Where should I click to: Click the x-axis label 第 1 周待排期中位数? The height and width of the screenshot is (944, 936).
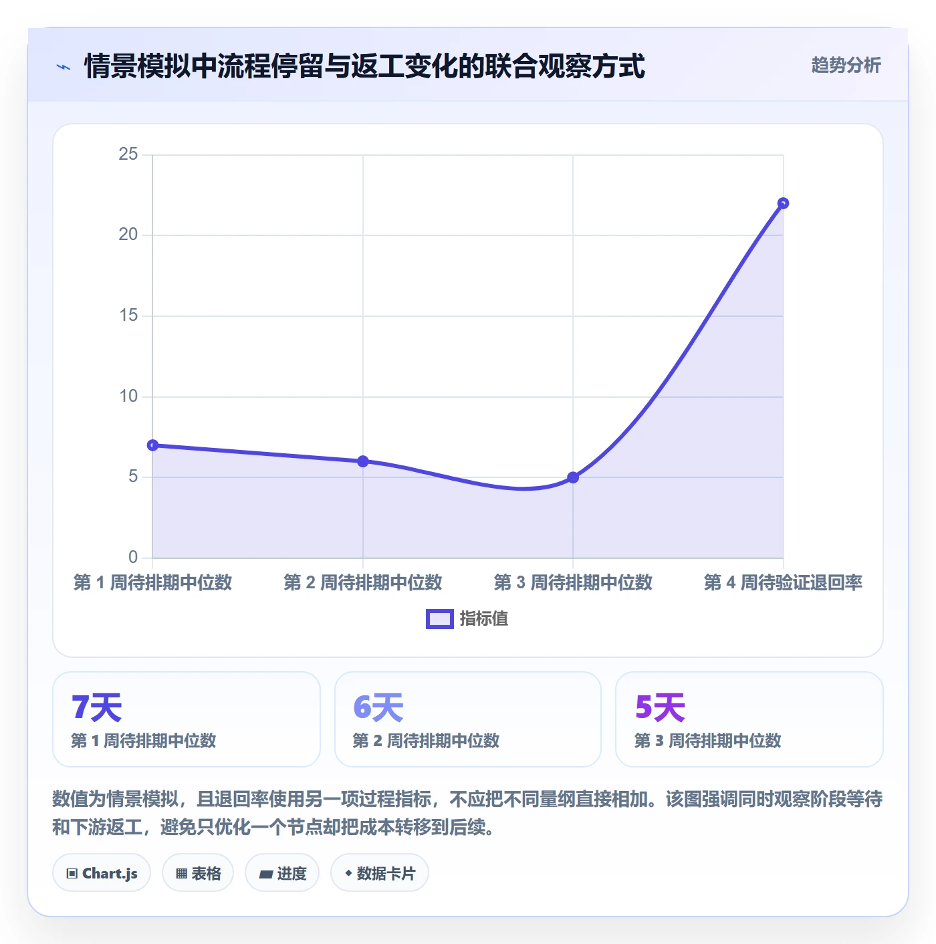pos(152,582)
